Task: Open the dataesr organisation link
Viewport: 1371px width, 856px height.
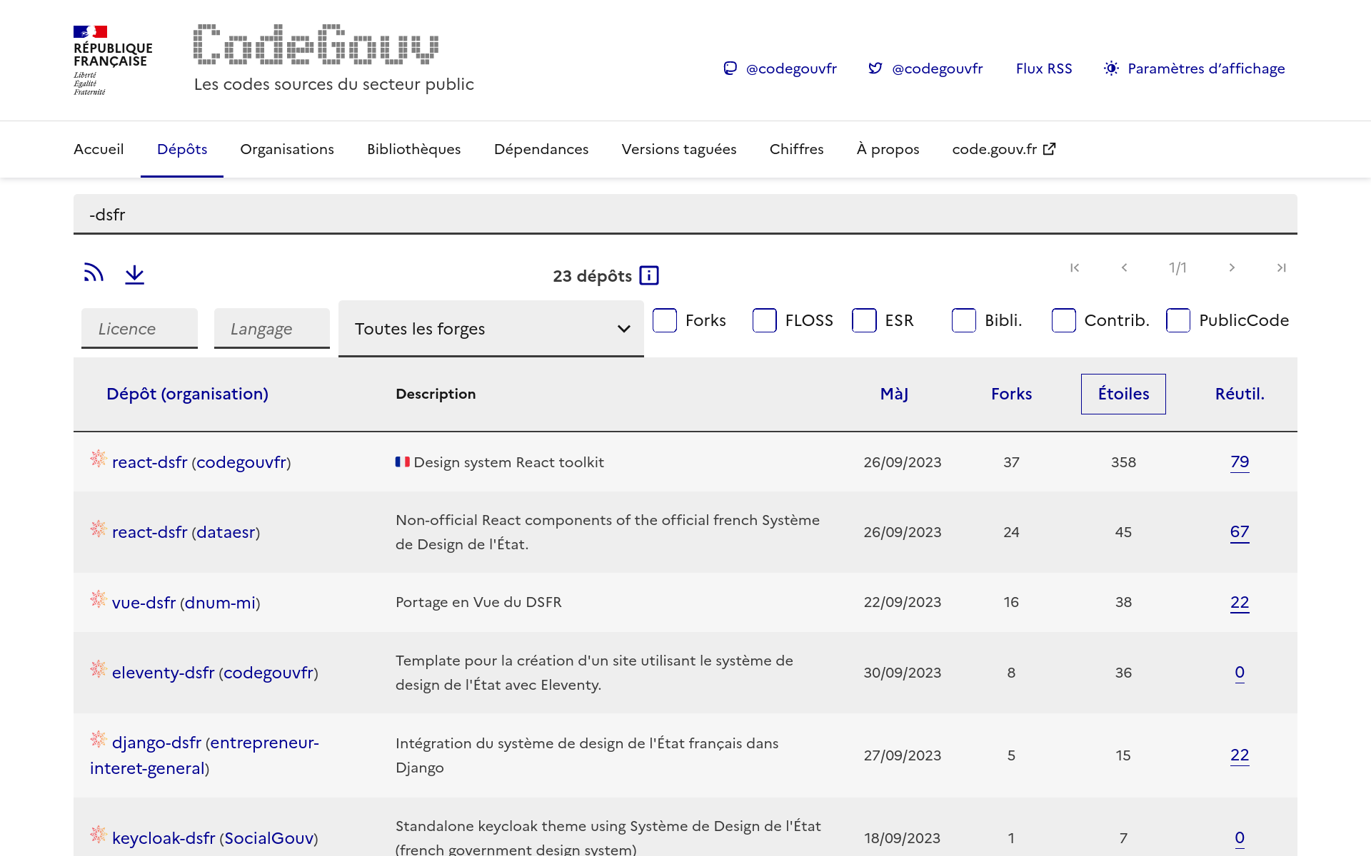Action: [x=226, y=532]
